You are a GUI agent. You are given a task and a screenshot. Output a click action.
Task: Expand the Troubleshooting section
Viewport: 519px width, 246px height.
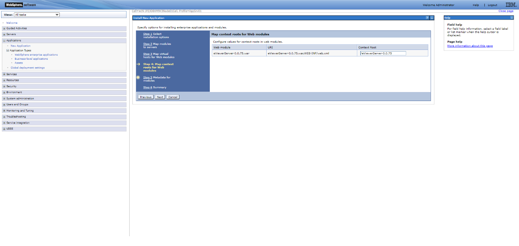4,117
